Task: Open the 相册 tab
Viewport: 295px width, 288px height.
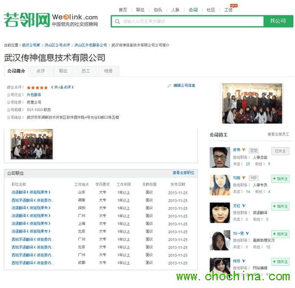Action: pos(108,71)
